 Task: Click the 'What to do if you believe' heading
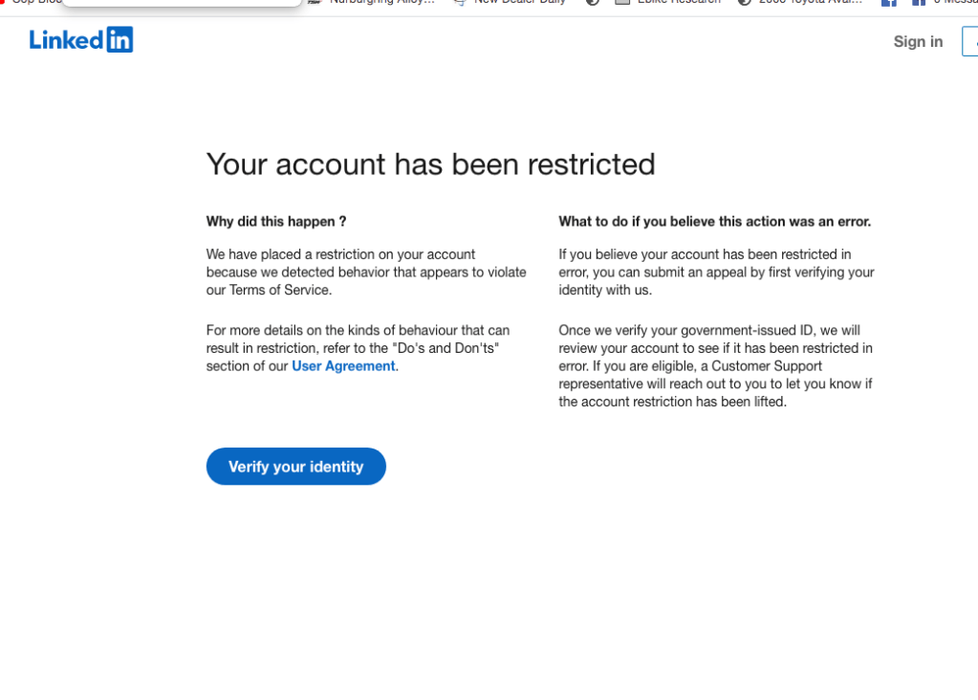tap(714, 221)
